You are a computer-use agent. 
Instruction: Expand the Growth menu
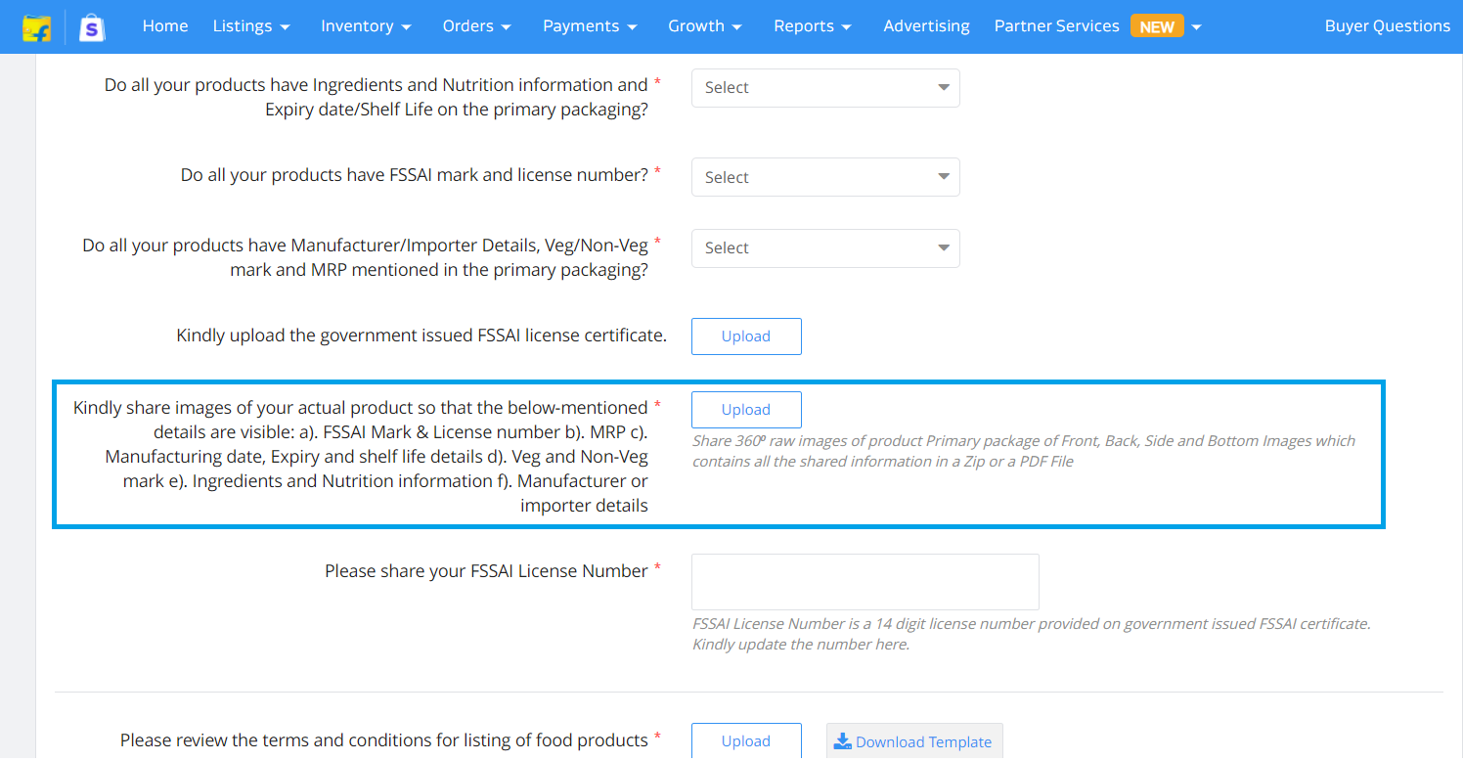tap(704, 26)
